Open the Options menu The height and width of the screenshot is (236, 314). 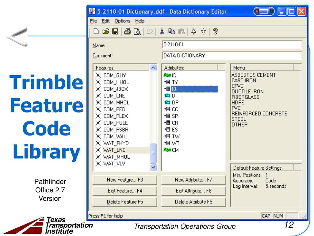coord(122,21)
